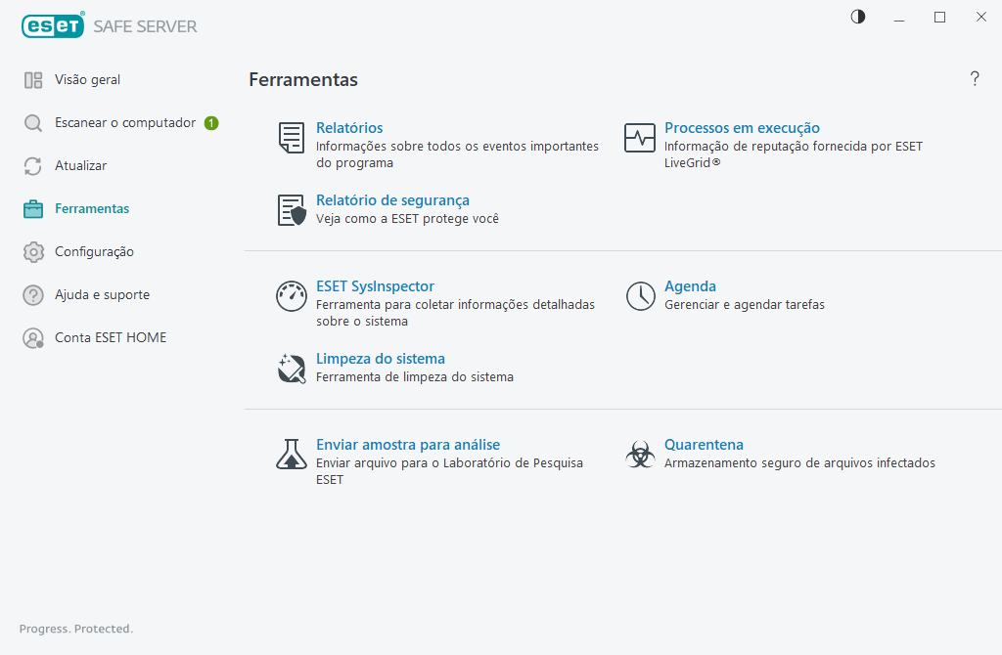Click the Agenda clock icon
The image size is (1002, 655).
pos(640,296)
